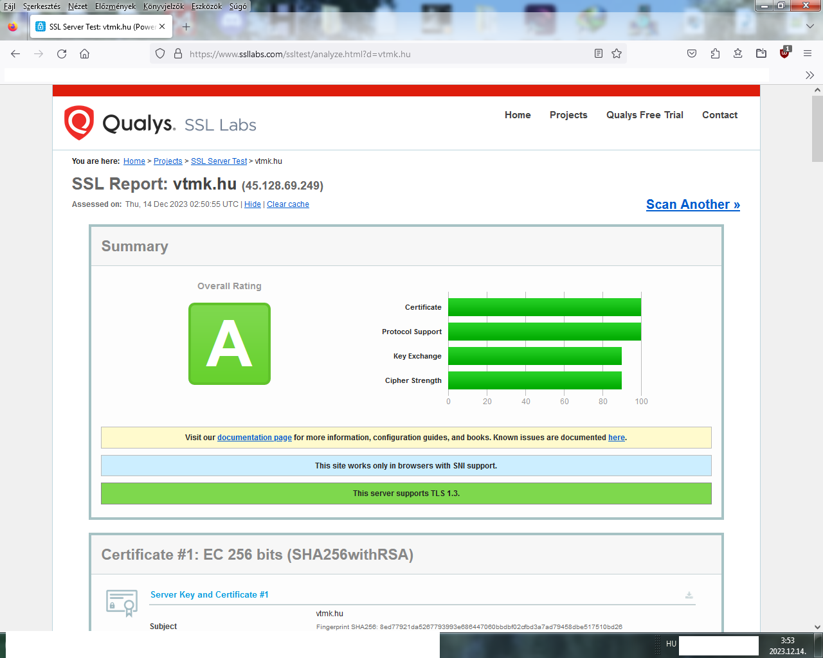The height and width of the screenshot is (658, 823).
Task: Click the Key Exchange score bar
Action: pos(535,356)
